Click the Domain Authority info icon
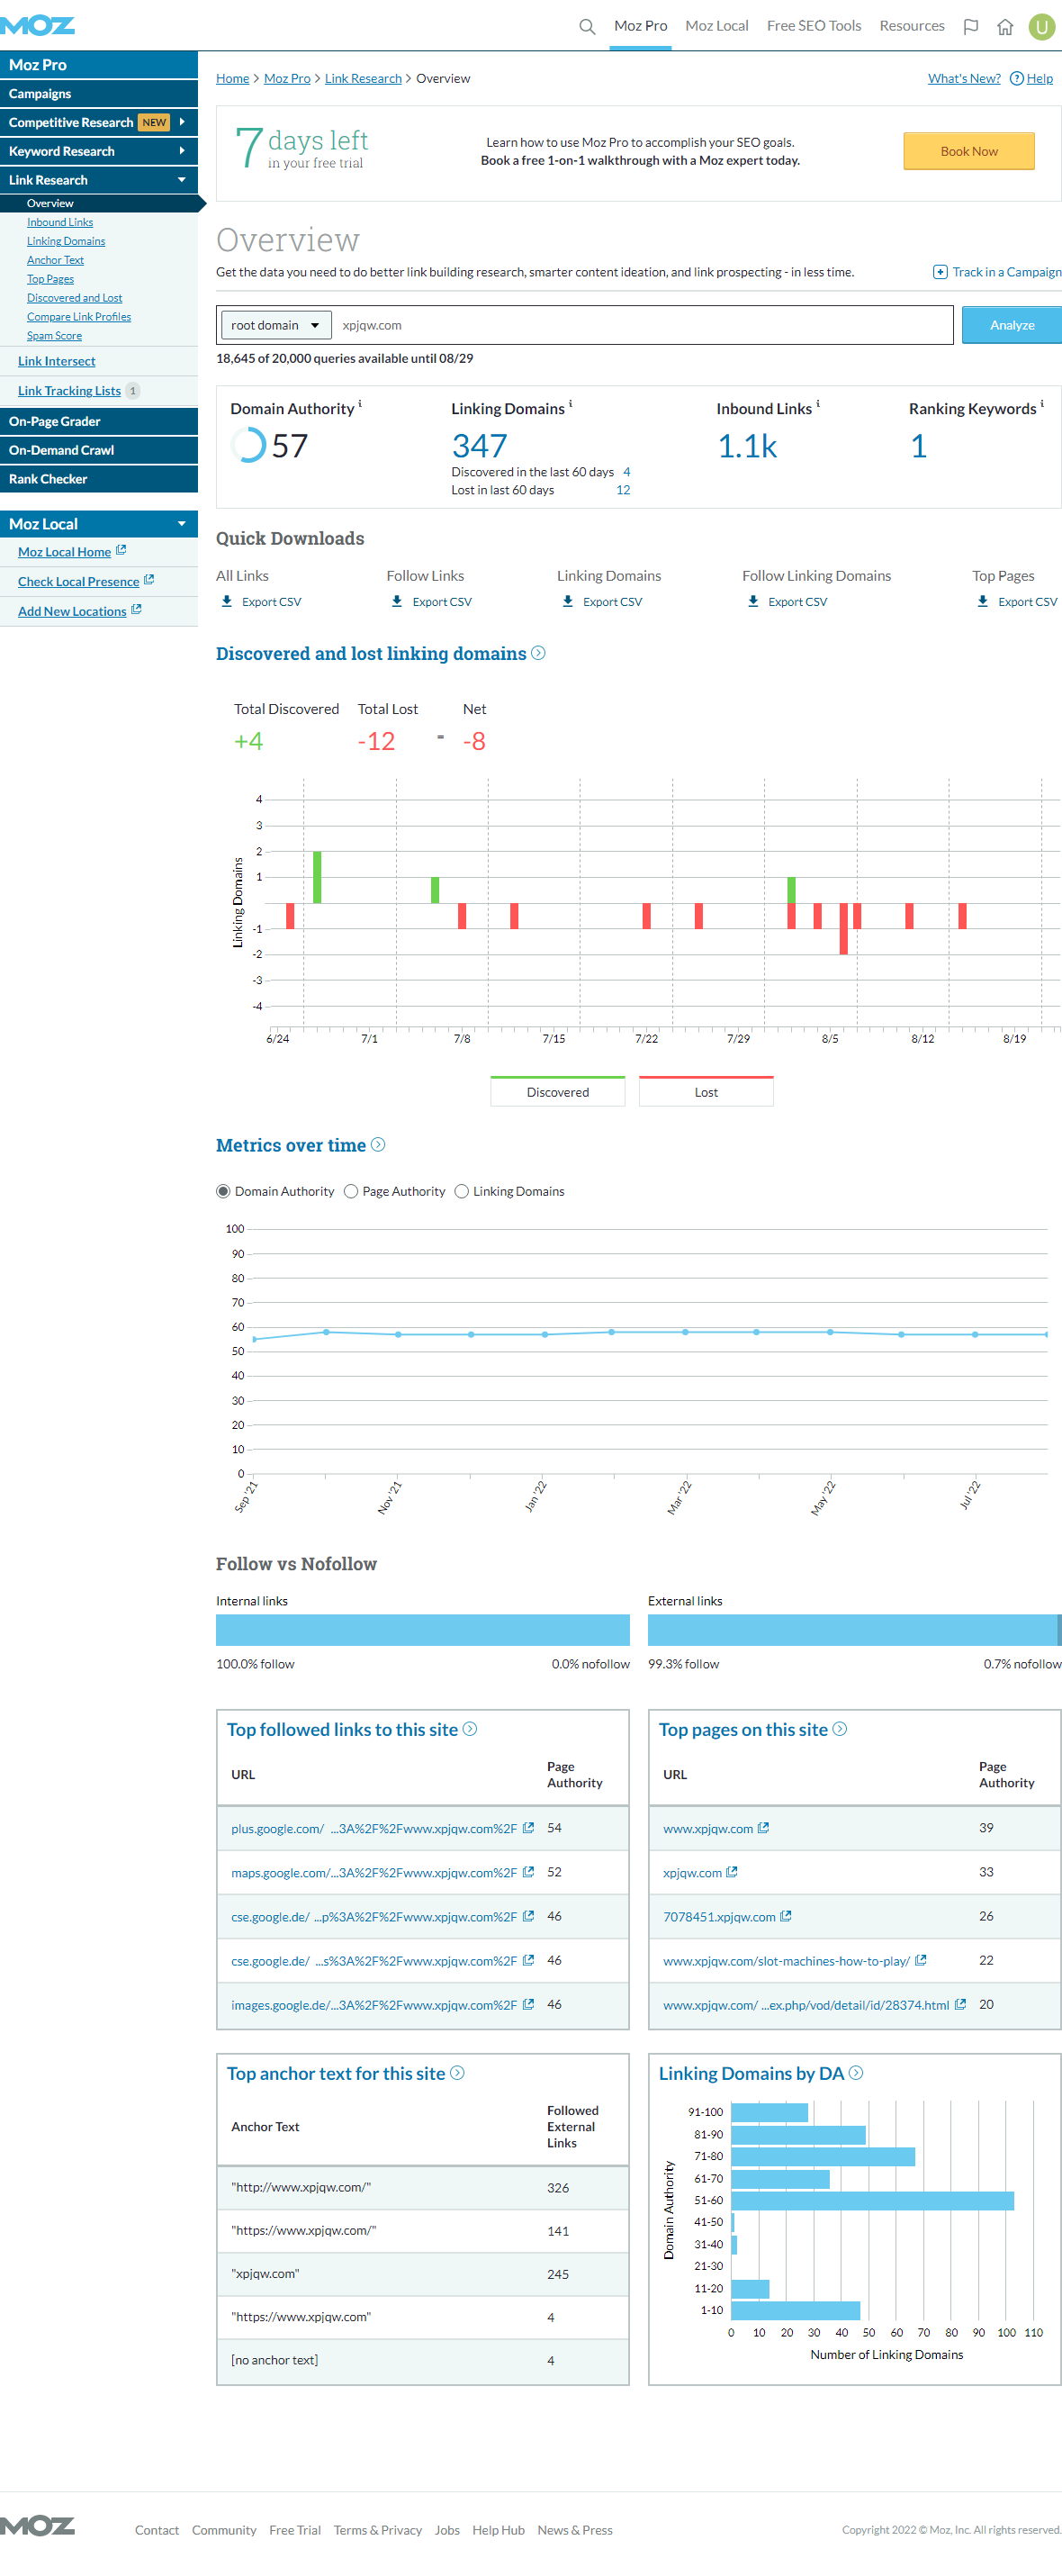 click(360, 404)
